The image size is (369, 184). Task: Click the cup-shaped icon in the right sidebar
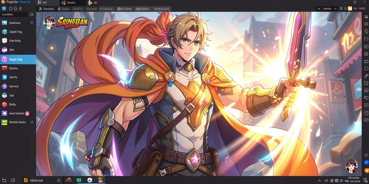click(366, 83)
